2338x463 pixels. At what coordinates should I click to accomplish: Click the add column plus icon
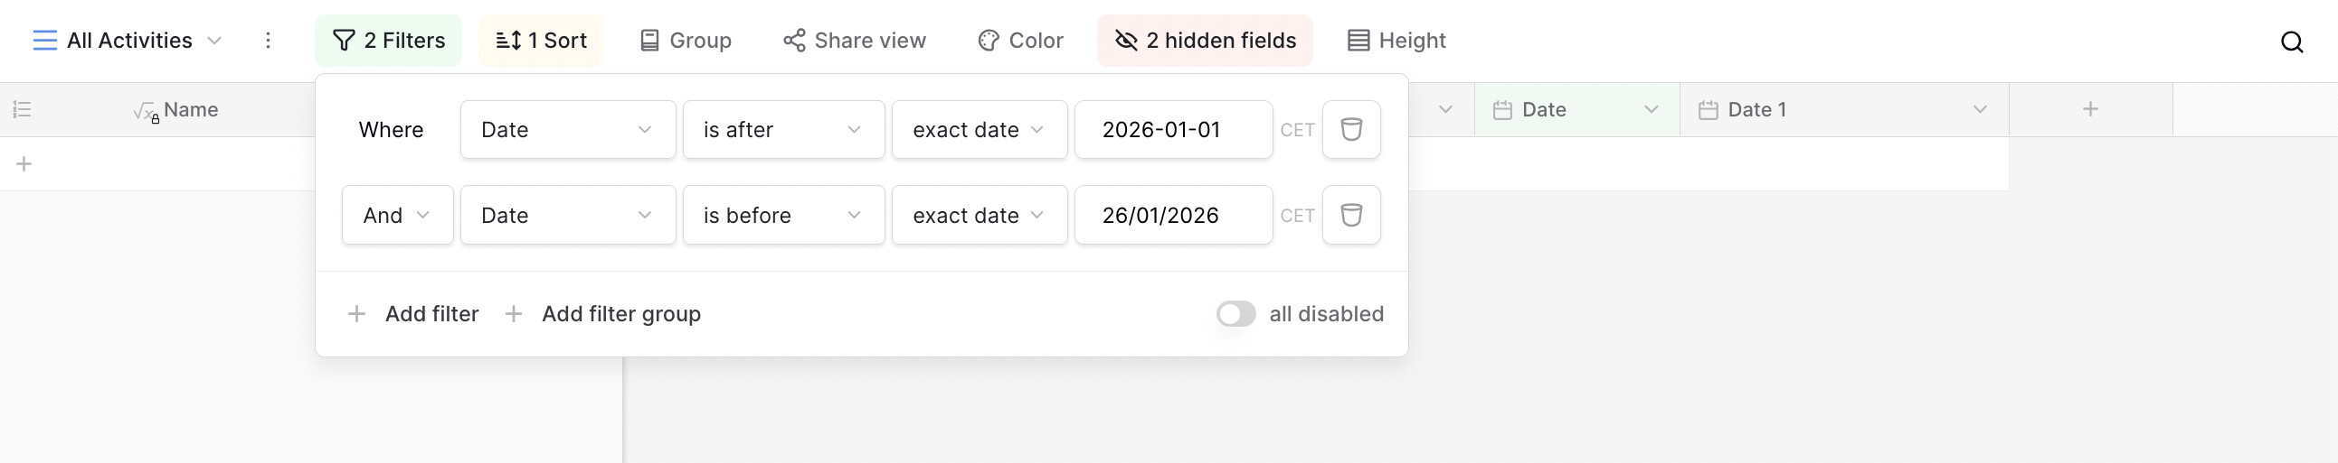(x=2089, y=109)
